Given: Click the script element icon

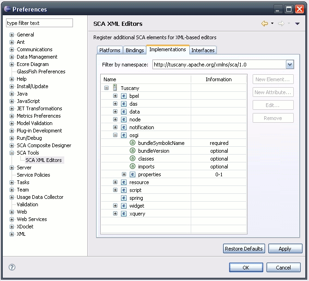Looking at the screenshot, I should coord(124,190).
